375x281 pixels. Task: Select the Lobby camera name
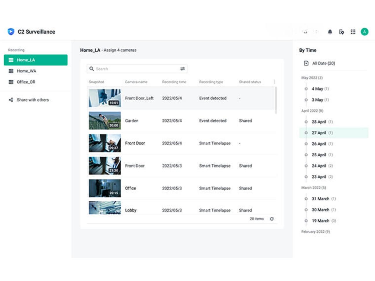[x=131, y=210]
